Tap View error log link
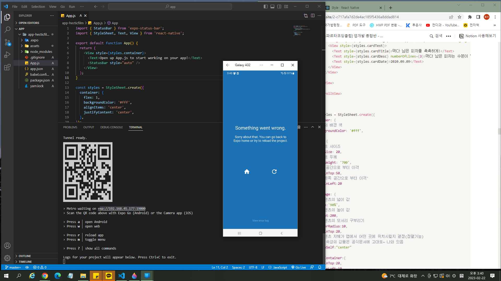Screen dimensions: 501x281 coord(260,221)
